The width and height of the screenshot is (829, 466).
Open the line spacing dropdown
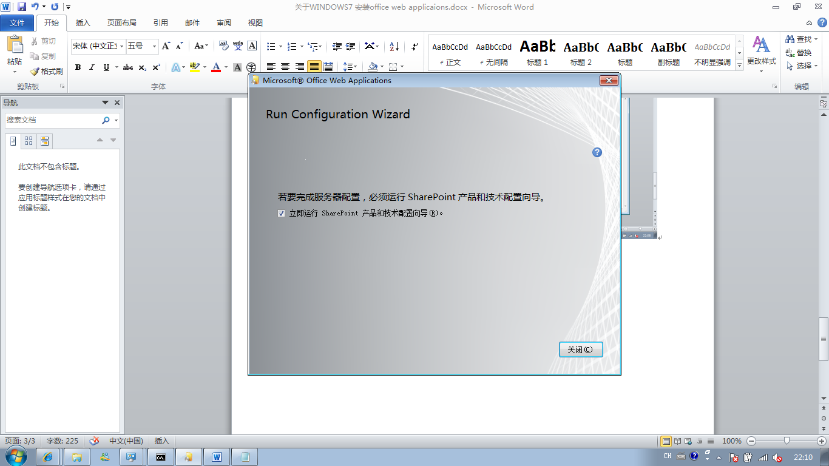tap(350, 67)
